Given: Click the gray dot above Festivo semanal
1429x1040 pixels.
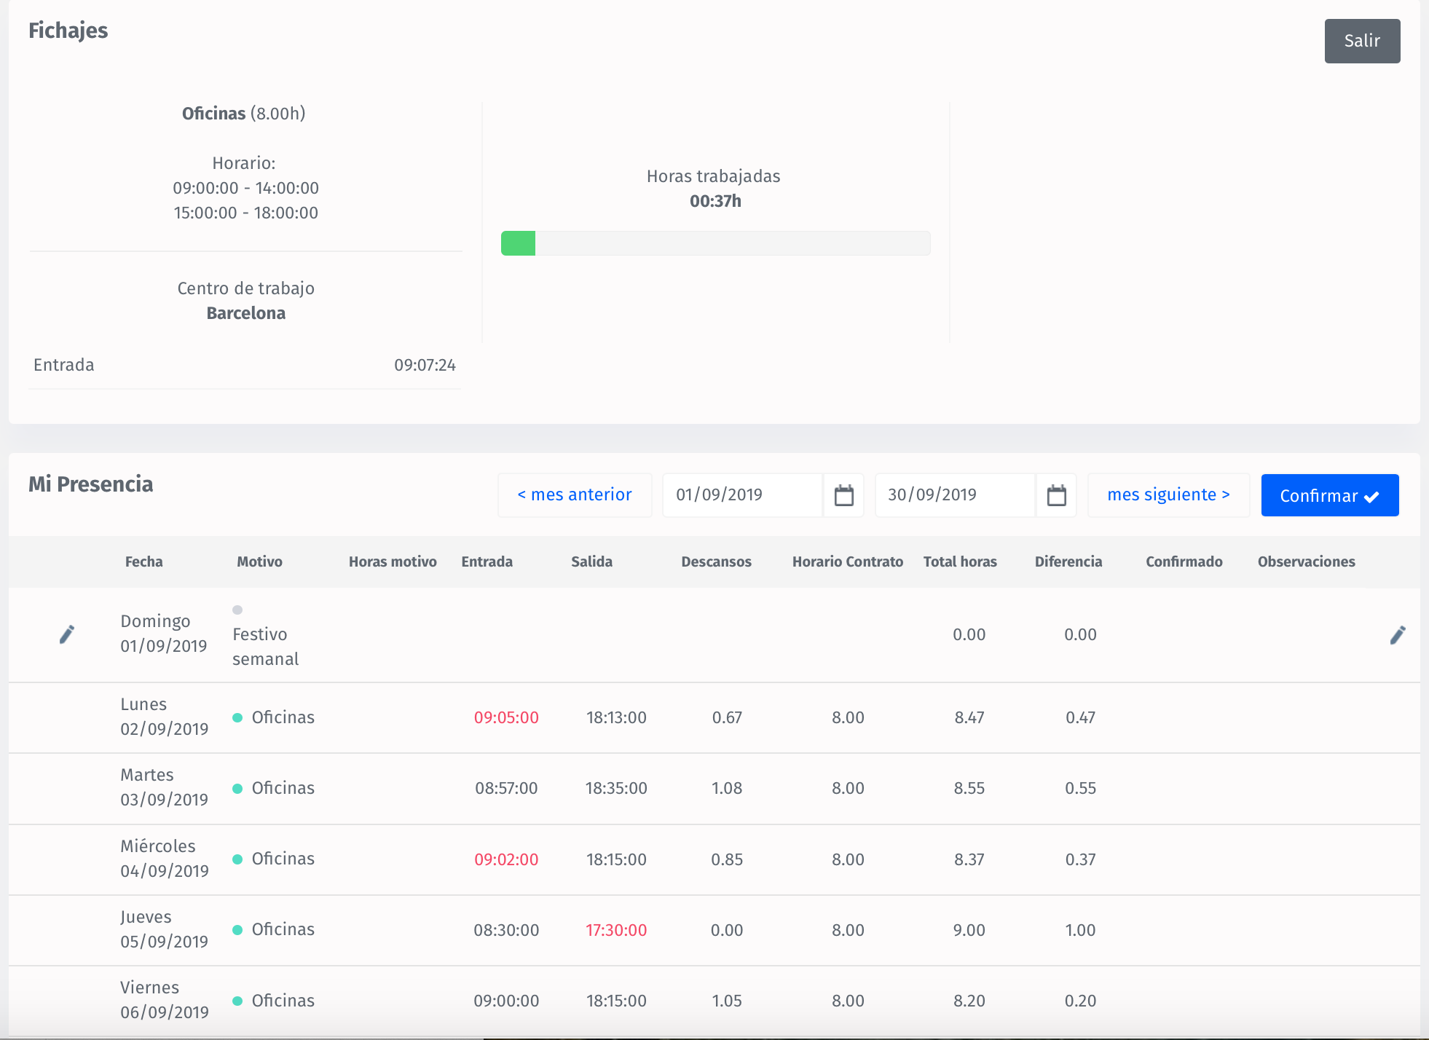Looking at the screenshot, I should point(237,610).
